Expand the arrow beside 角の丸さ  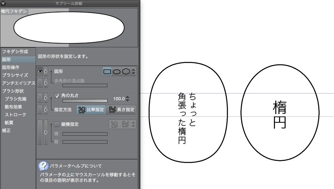(x=46, y=98)
